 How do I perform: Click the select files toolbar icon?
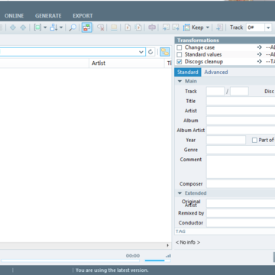(37, 27)
